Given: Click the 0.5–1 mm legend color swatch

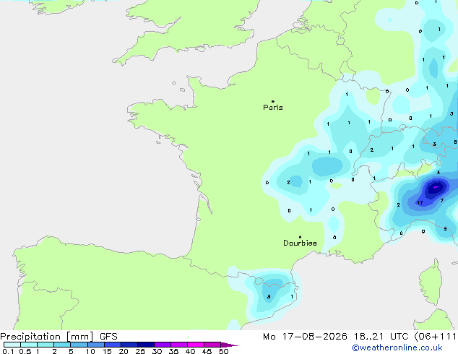Looking at the screenshot, I should pos(29,345).
